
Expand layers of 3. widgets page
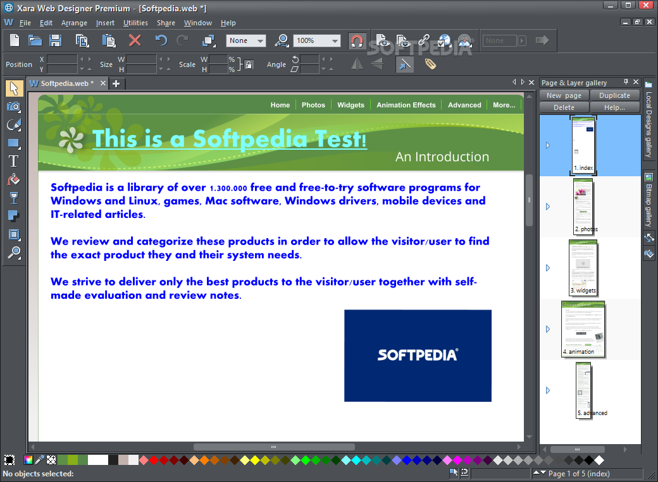pyautogui.click(x=548, y=268)
